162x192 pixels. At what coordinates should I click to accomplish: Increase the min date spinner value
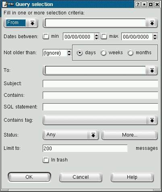[96, 35]
